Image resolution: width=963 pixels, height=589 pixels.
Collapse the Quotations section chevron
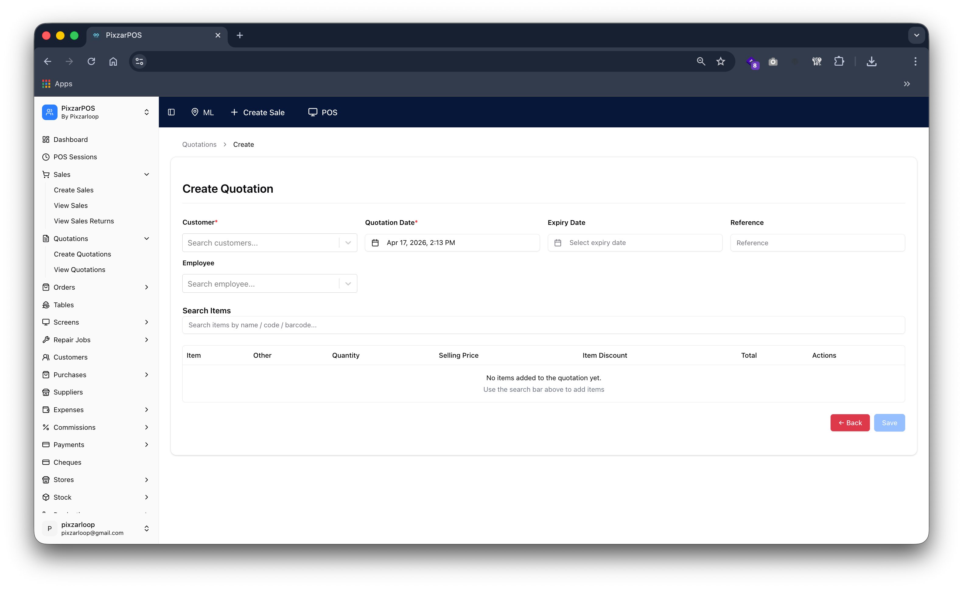pos(147,239)
